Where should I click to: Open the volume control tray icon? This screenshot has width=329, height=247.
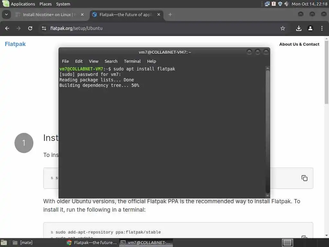(x=286, y=4)
